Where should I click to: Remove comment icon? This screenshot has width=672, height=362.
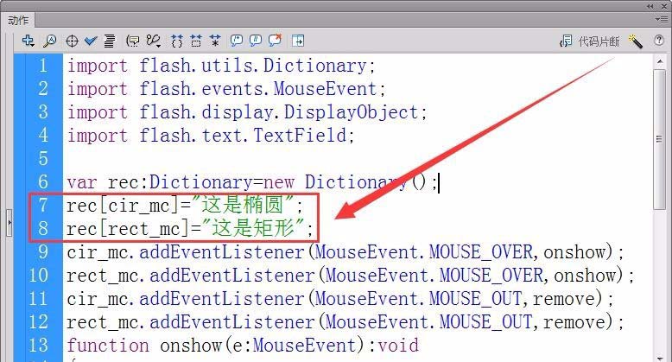point(275,41)
